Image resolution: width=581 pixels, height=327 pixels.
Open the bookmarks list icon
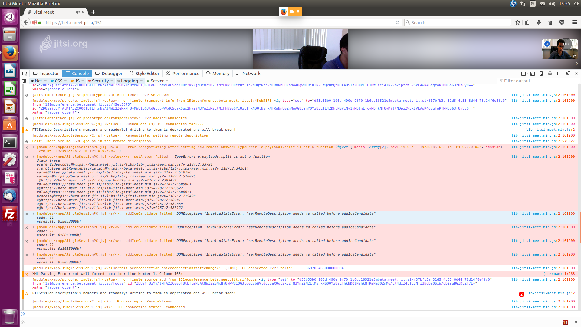(527, 22)
